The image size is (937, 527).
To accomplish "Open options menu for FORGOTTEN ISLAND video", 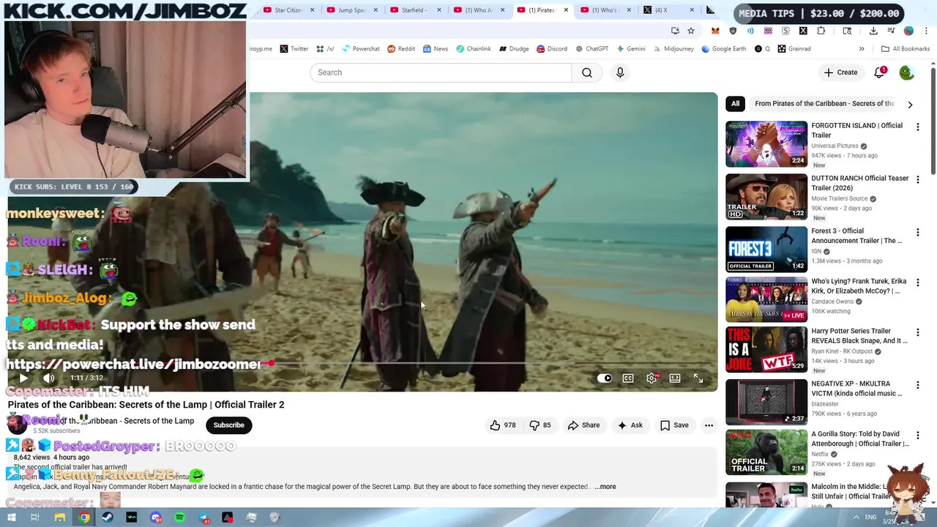I will 917,127.
